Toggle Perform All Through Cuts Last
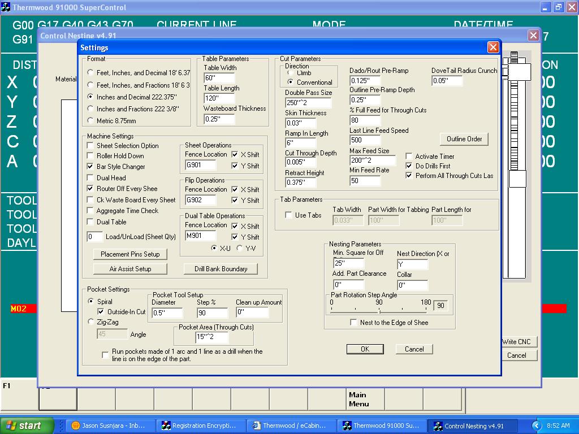 409,175
